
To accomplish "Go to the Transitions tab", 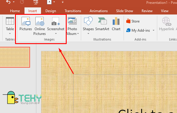I will (73, 11).
